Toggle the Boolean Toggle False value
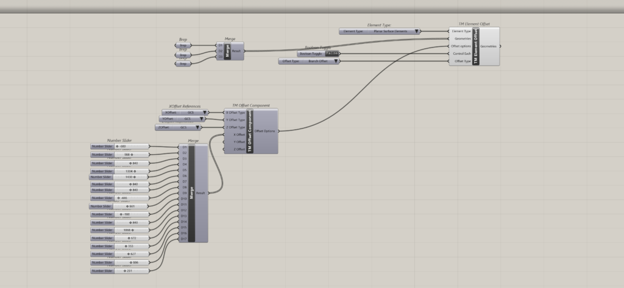This screenshot has width=624, height=288. 333,54
